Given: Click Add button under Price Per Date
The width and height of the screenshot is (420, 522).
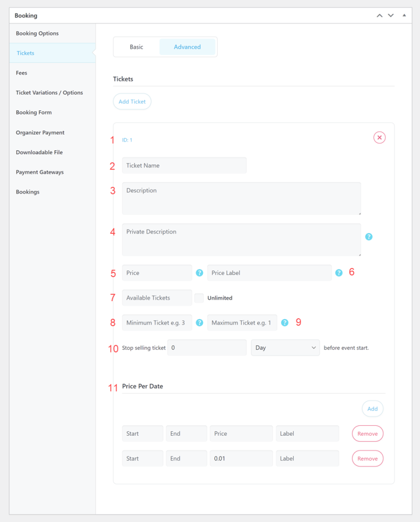Looking at the screenshot, I should [x=373, y=409].
